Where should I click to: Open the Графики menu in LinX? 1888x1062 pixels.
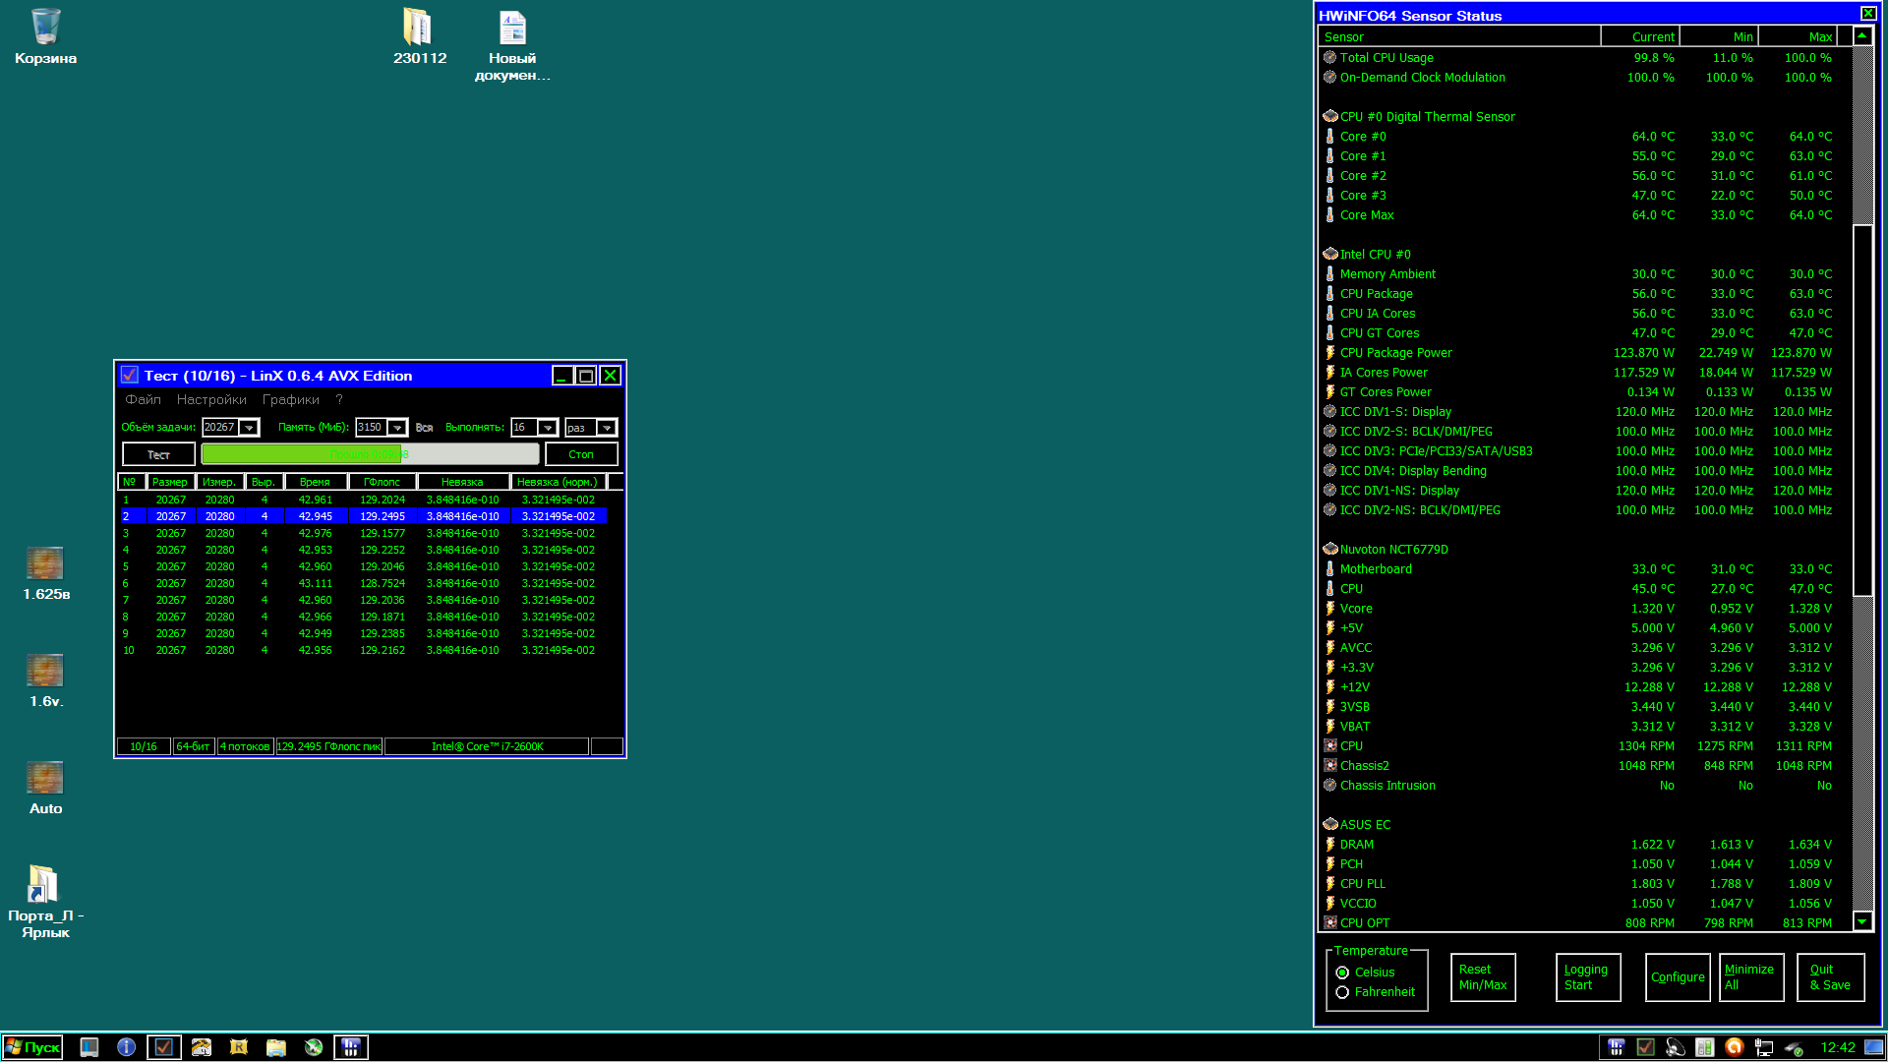click(290, 399)
